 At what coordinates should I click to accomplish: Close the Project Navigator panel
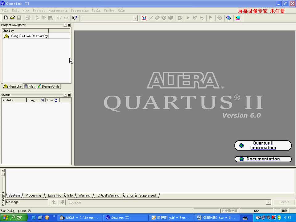(x=69, y=25)
